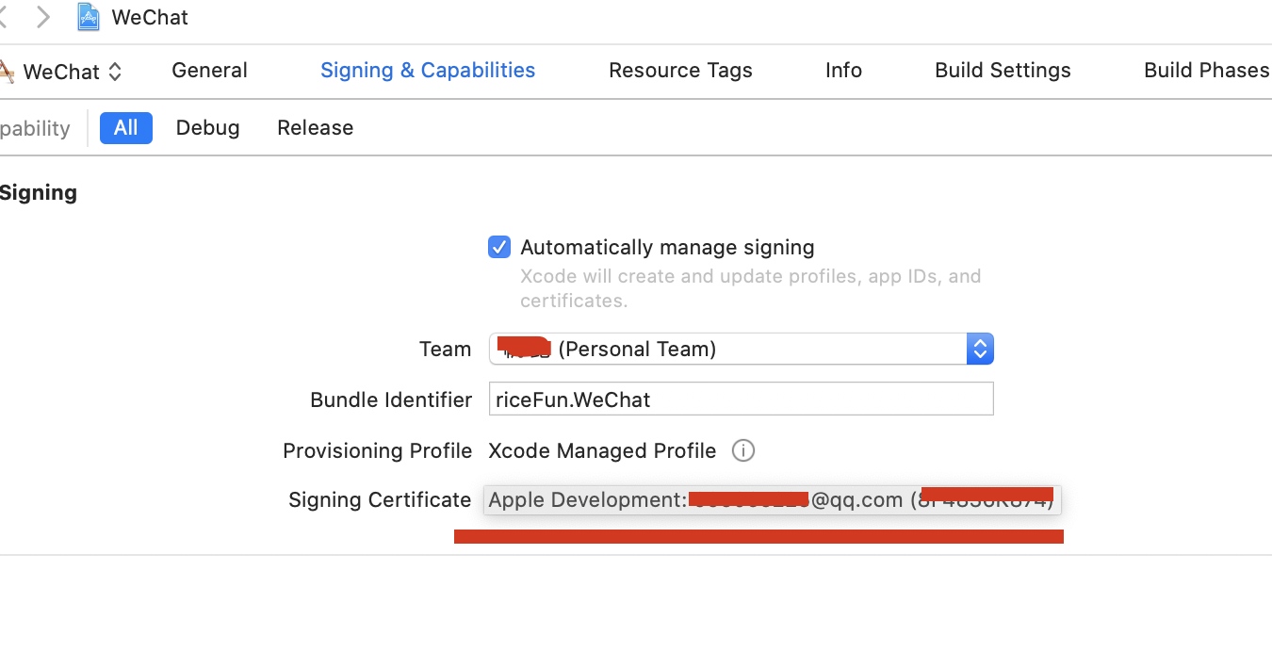The image size is (1272, 652).
Task: Click the Signing Certificate value
Action: coord(772,500)
